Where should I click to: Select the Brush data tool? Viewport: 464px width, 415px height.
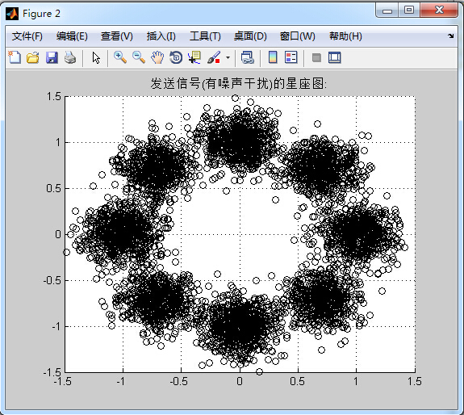click(214, 57)
